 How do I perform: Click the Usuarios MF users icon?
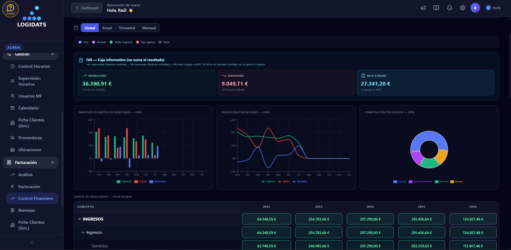coord(13,96)
